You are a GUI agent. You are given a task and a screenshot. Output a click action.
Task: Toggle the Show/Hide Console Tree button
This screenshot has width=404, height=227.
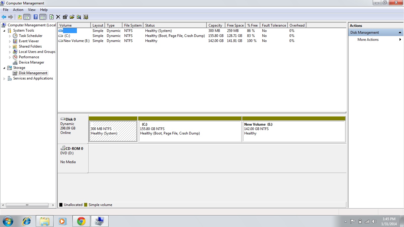coord(27,17)
